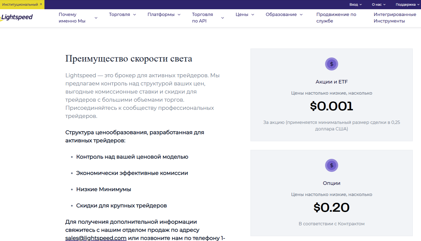Click the chevron next to Почему именно Мы
This screenshot has width=421, height=241.
pos(96,18)
